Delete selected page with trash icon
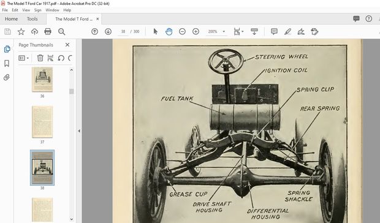 (x=40, y=58)
